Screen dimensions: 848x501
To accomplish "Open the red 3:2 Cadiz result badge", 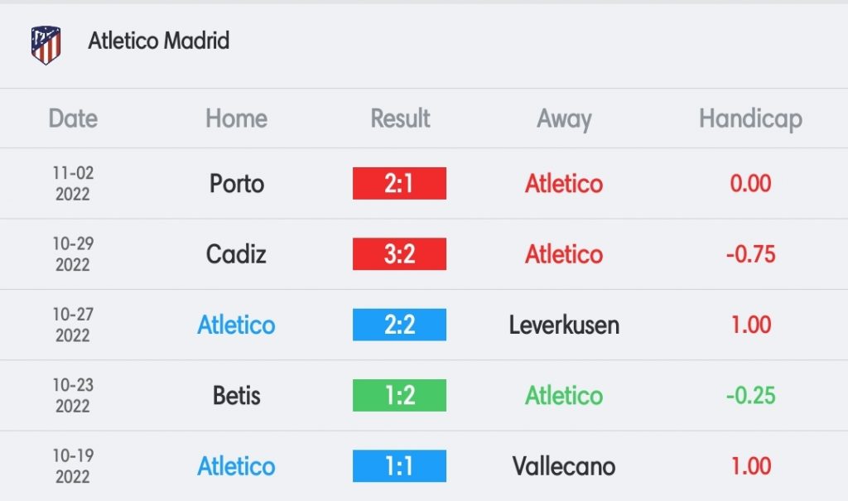I will [400, 253].
